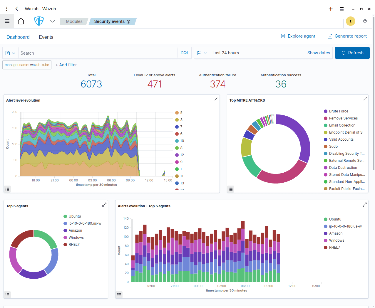375x308 pixels.
Task: Open the help icon in header
Action: tap(365, 21)
